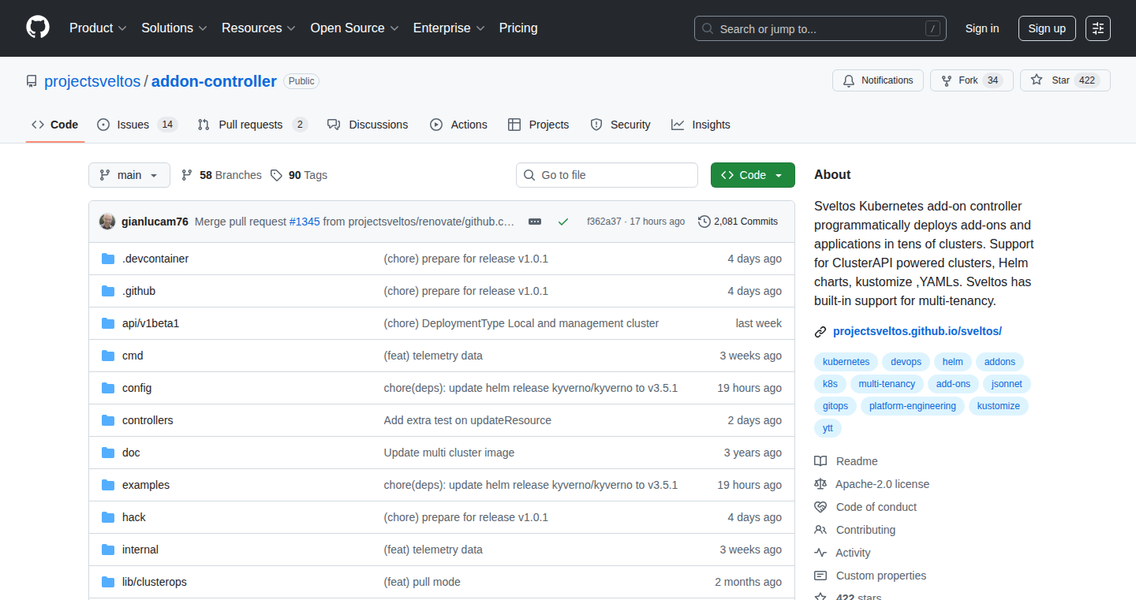This screenshot has height=600, width=1136.
Task: Open the cmd folder
Action: [133, 356]
